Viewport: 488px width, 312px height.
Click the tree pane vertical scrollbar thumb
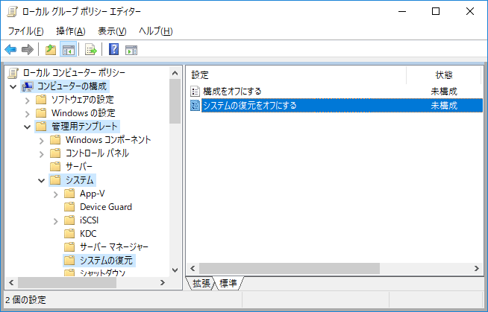[x=175, y=101]
